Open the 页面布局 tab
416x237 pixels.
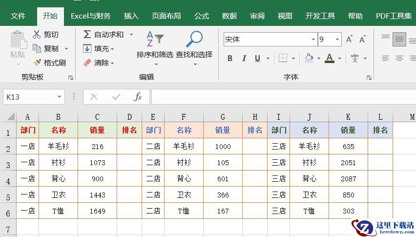point(166,16)
